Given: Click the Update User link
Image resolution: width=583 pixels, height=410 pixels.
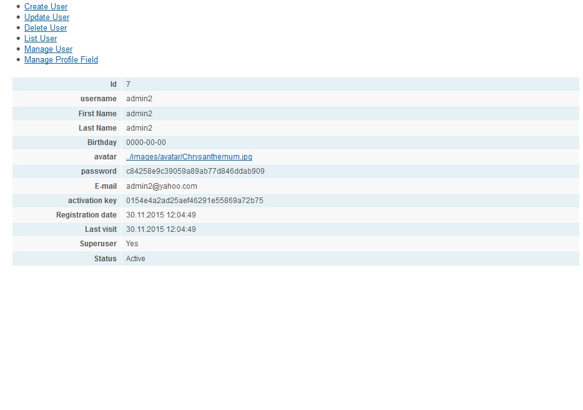Looking at the screenshot, I should [47, 17].
